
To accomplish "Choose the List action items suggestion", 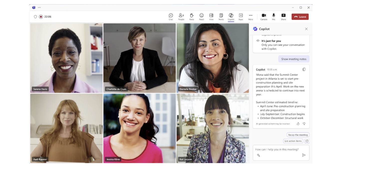I will 293,141.
